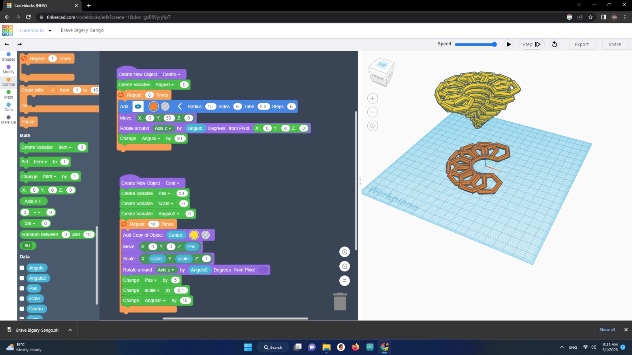Open Angulo dropdown in workspace Create Variable
Viewport: 632px width, 355px height.
(164, 84)
